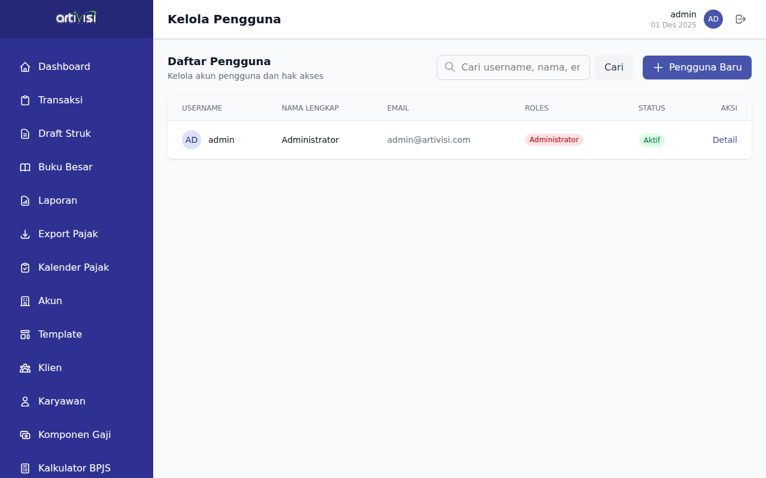This screenshot has width=766, height=478.
Task: Click the AD profile avatar in header
Action: 713,19
